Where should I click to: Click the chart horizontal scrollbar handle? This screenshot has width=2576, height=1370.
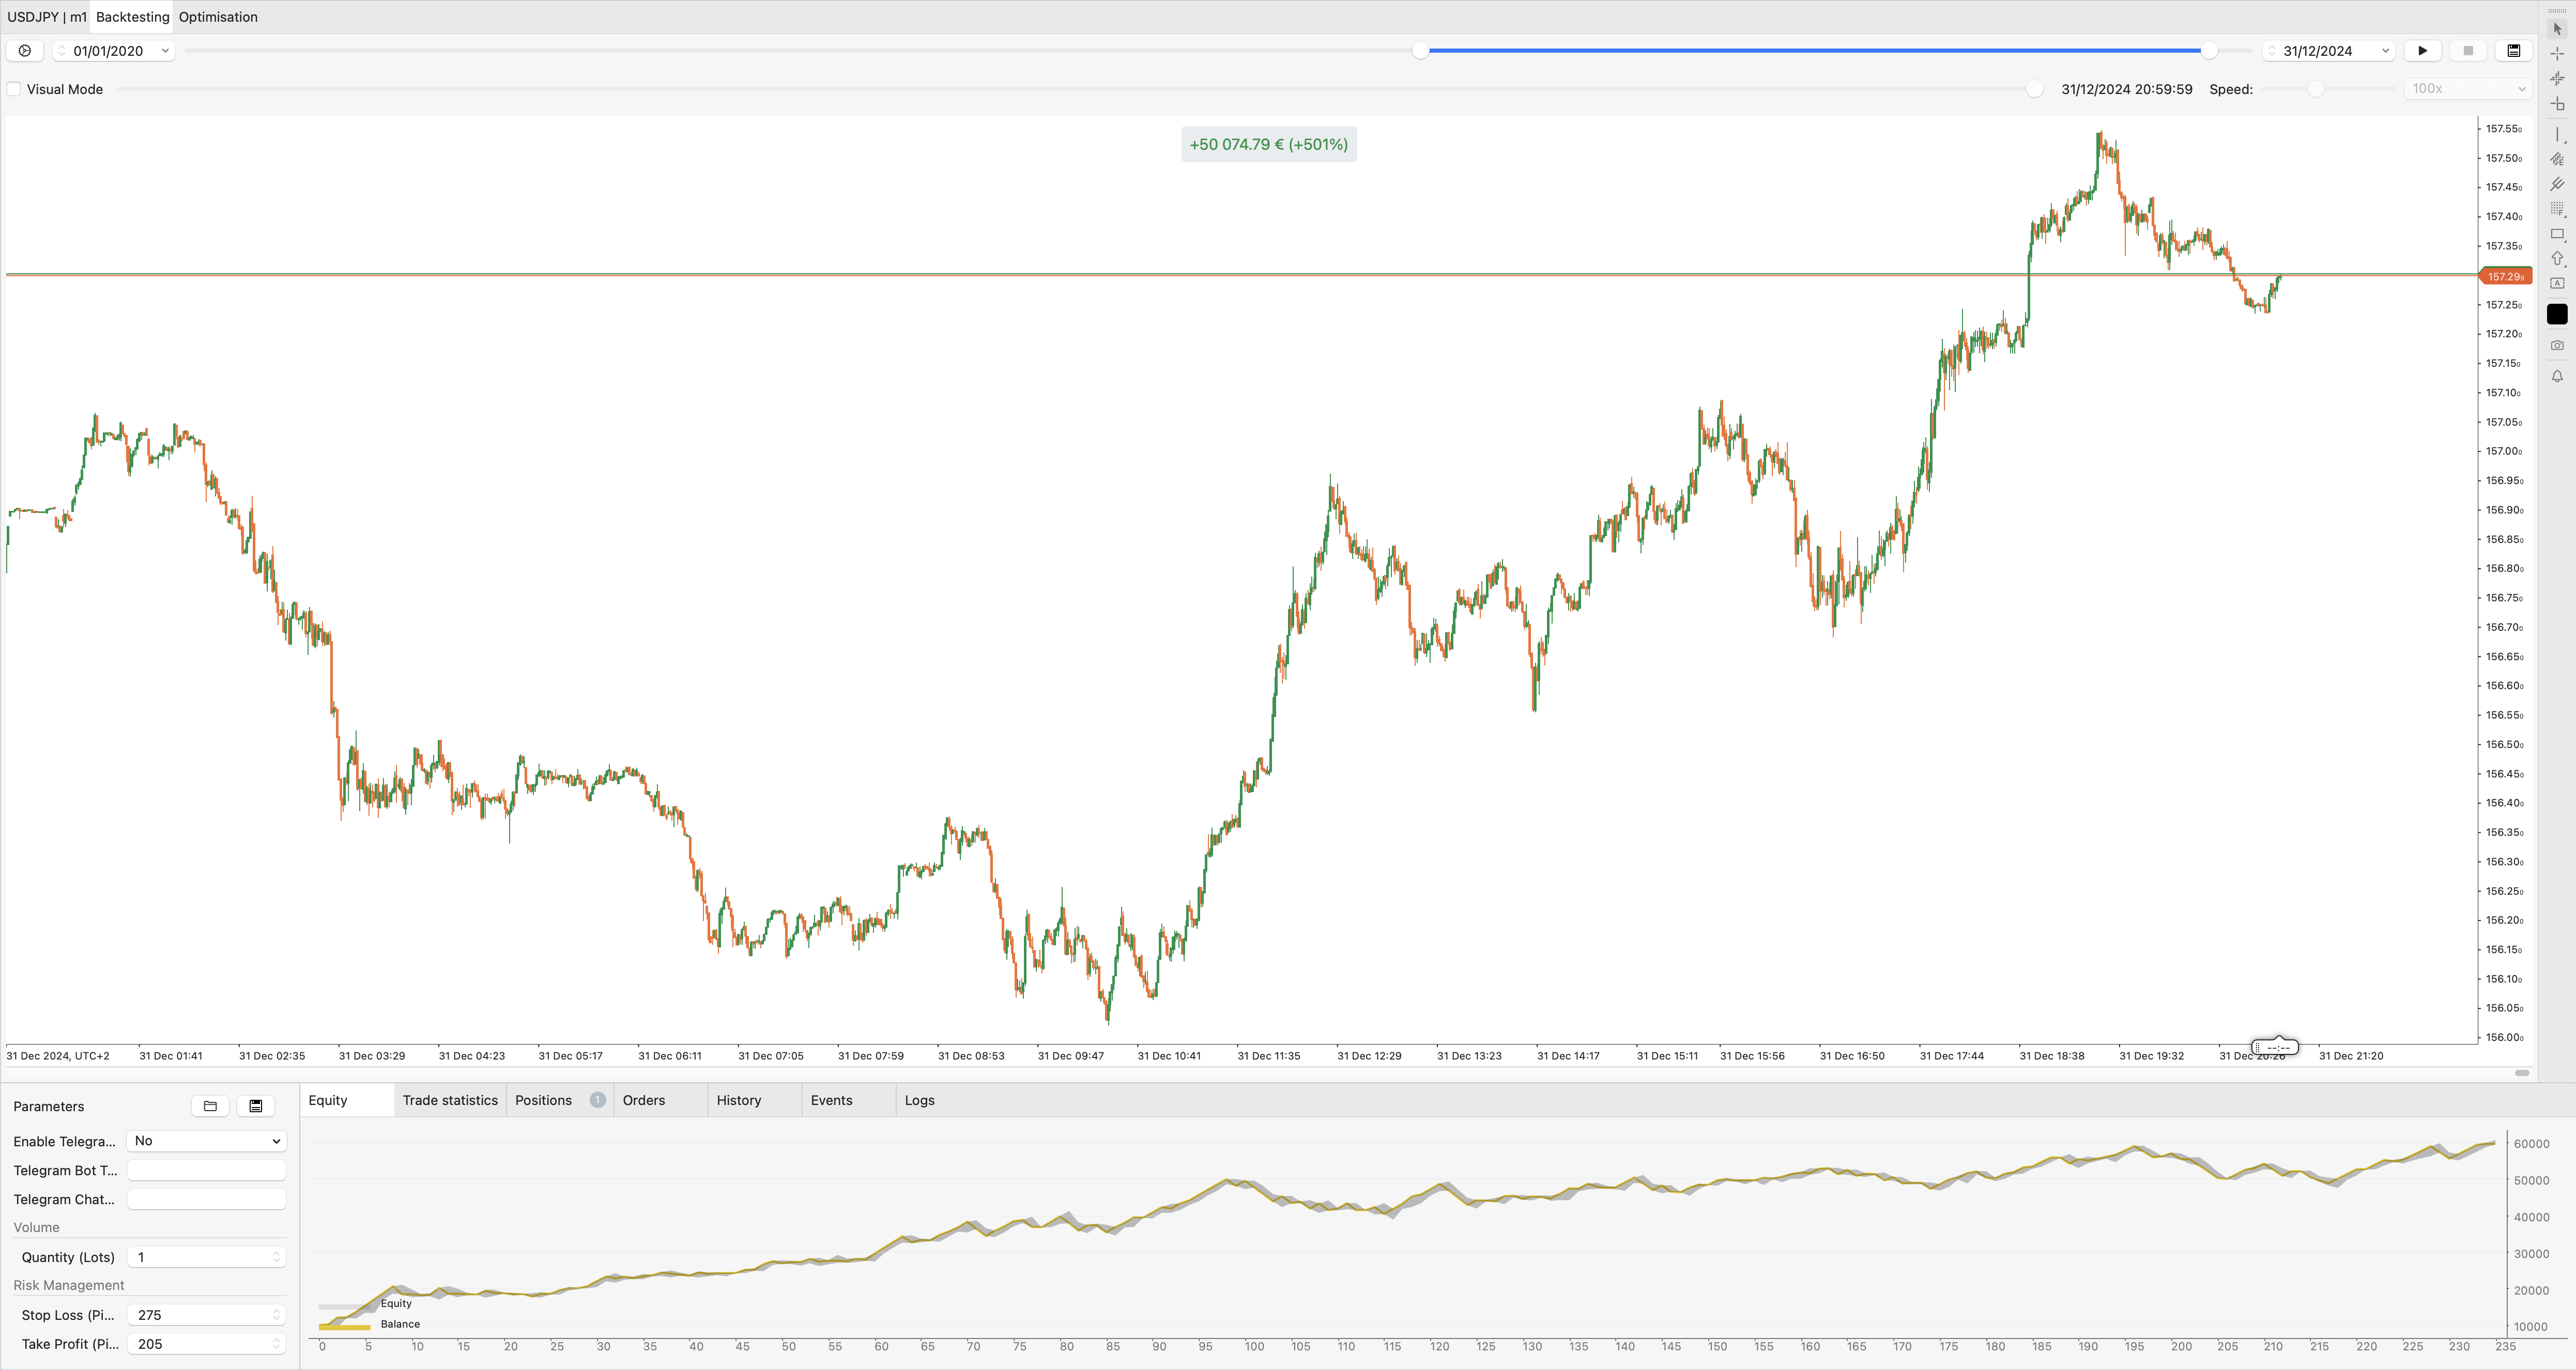point(2522,1073)
